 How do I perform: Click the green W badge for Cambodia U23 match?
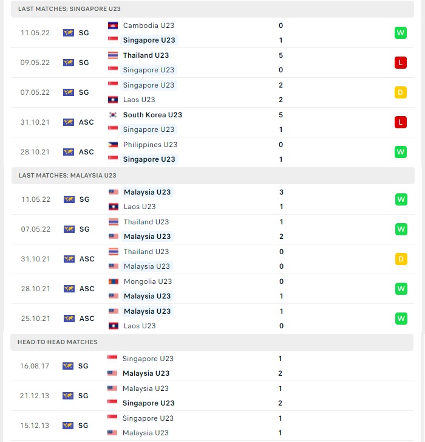[401, 33]
